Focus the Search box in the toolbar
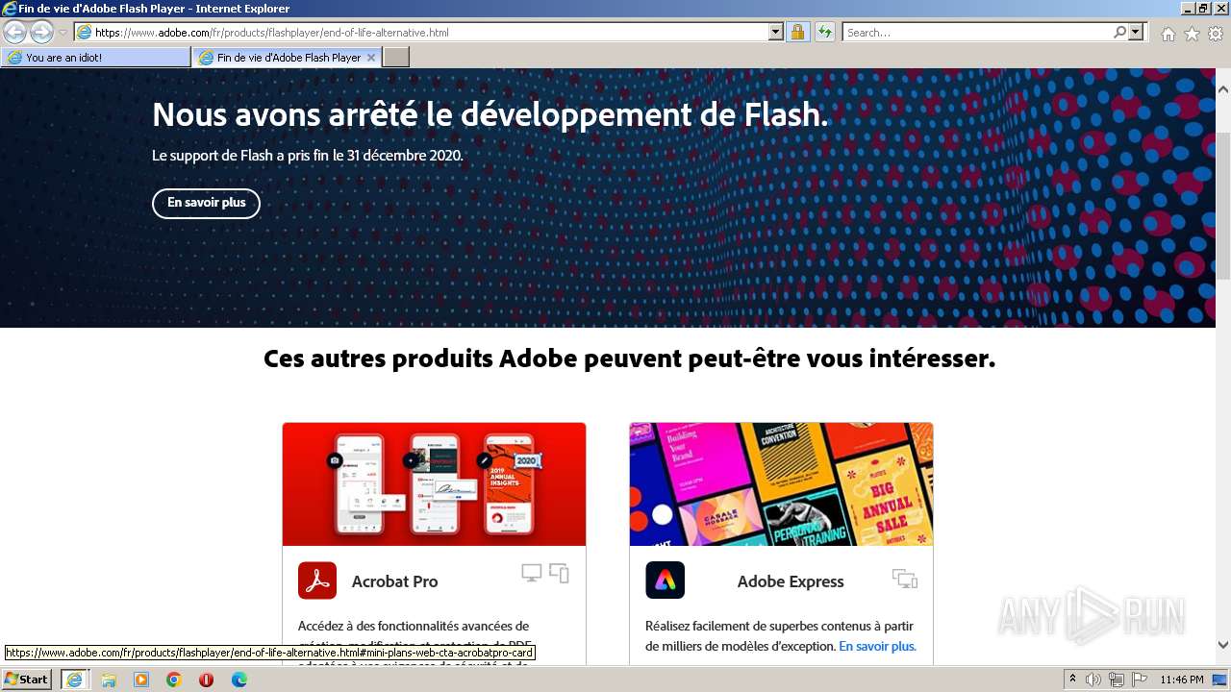The image size is (1231, 692). pyautogui.click(x=978, y=32)
